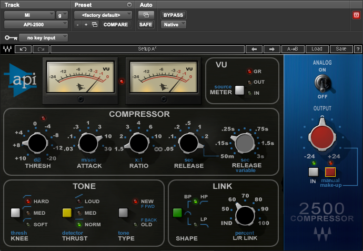363x251 pixels.
Task: Click the NORM thrust LED
Action: coord(79,224)
